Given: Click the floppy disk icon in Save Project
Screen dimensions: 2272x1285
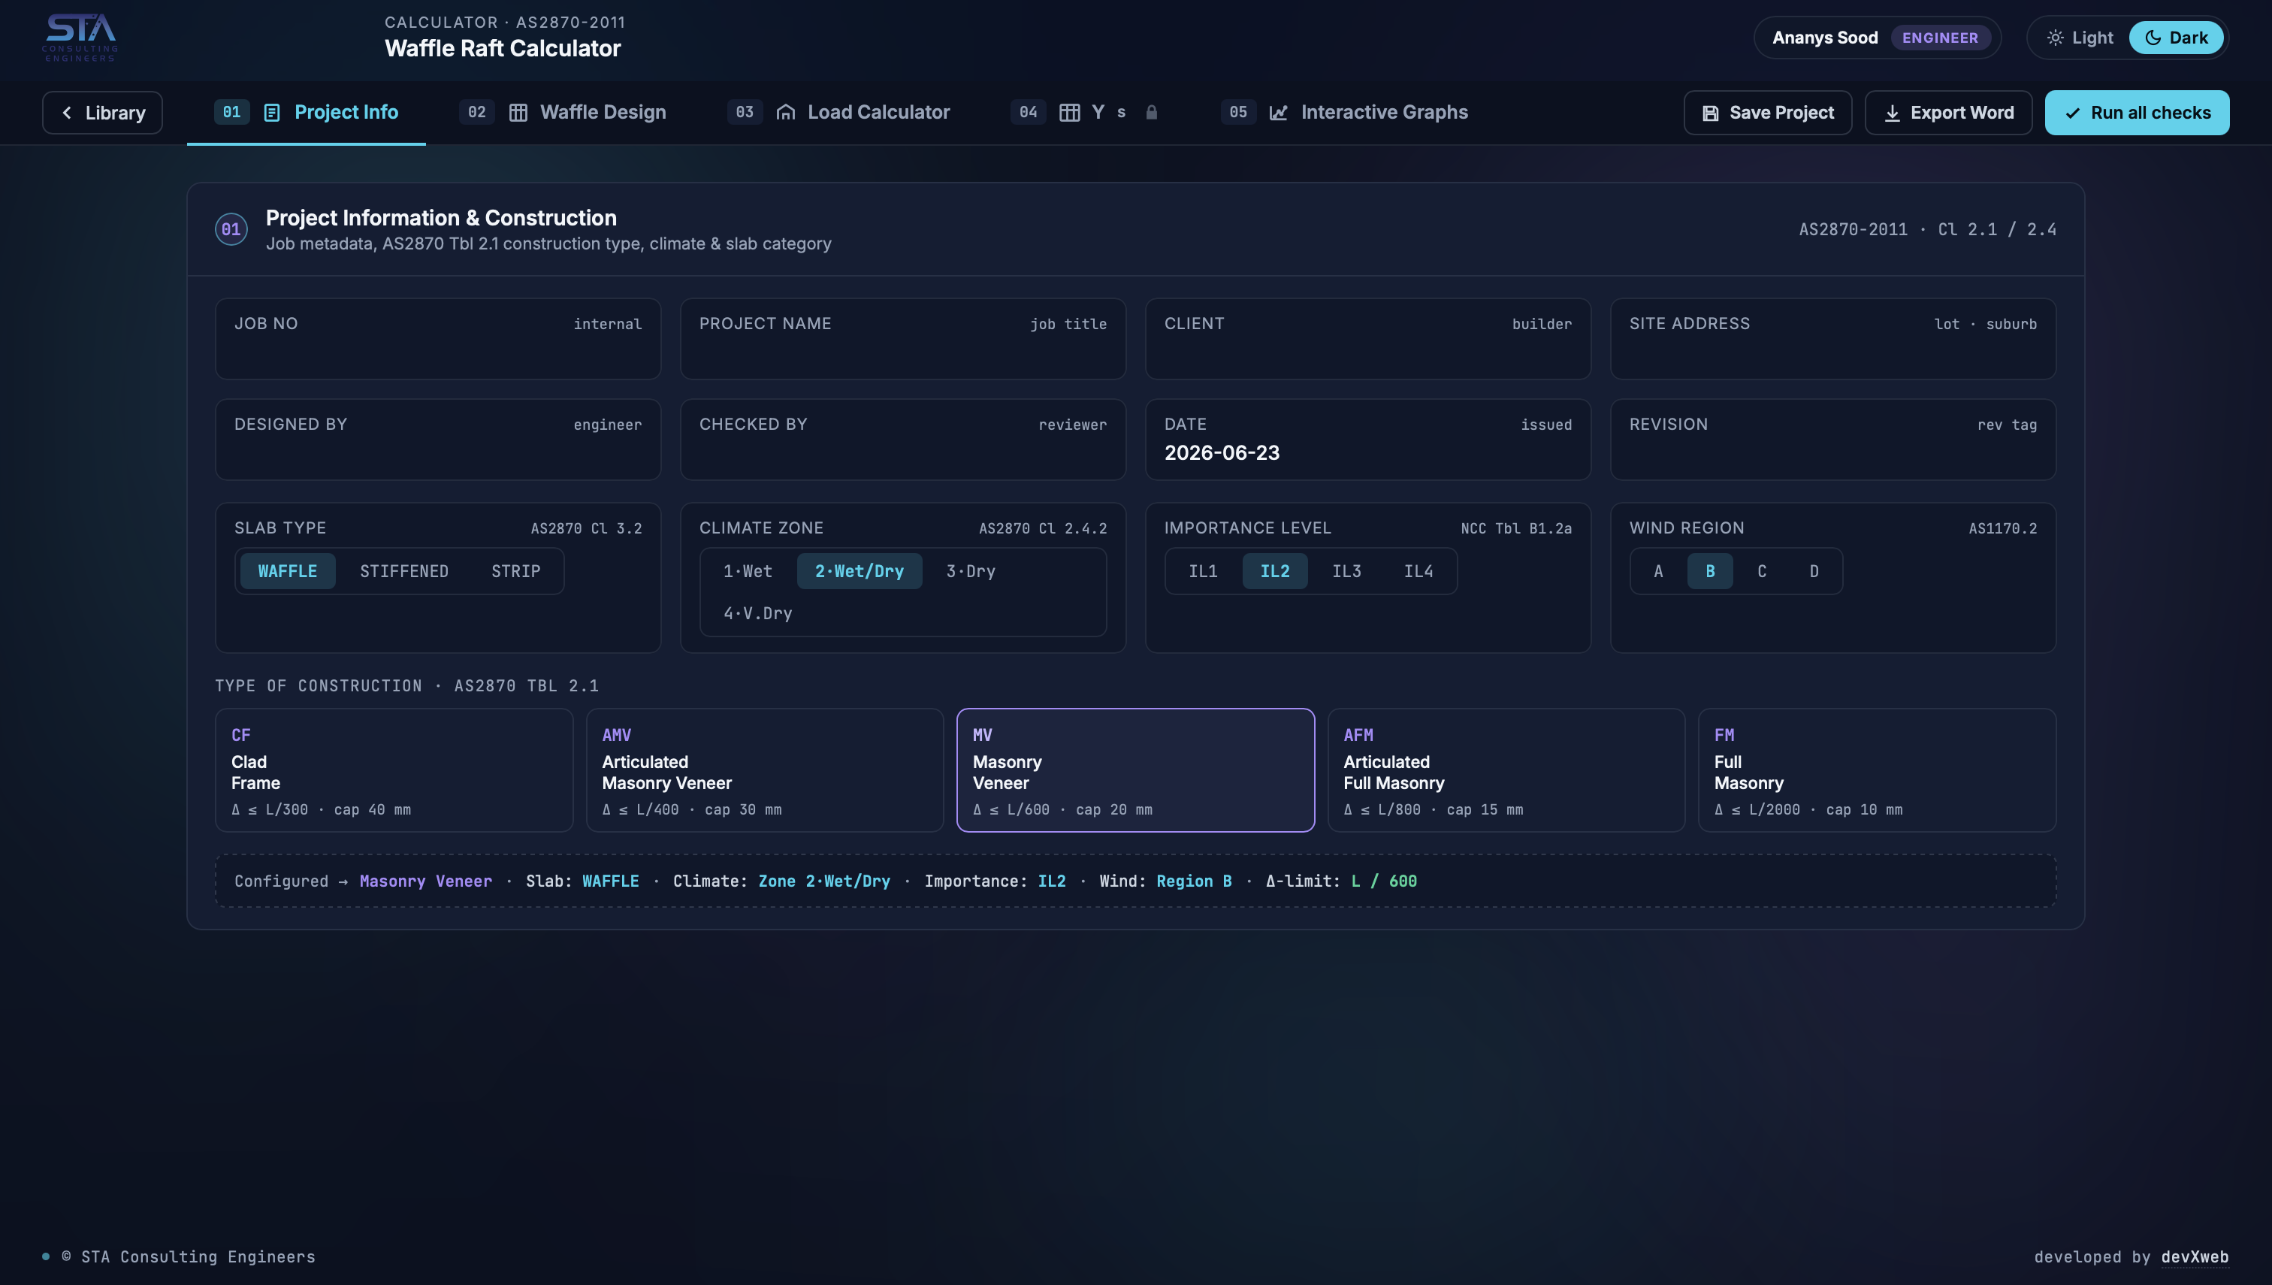Looking at the screenshot, I should [1710, 113].
